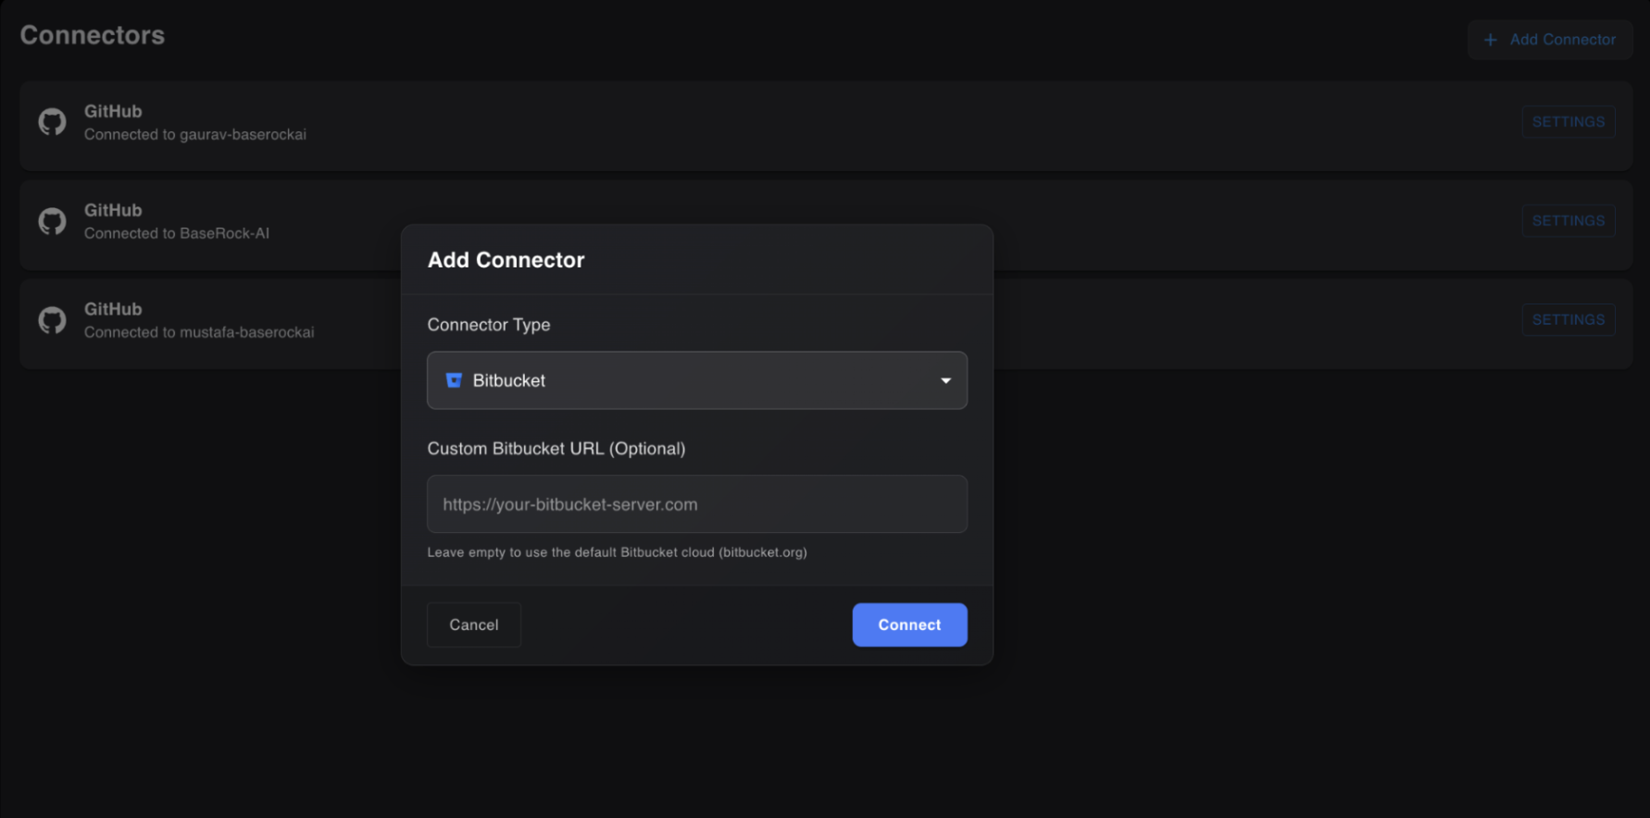
Task: Open the Bitbucket connector type selector
Action: (x=695, y=380)
